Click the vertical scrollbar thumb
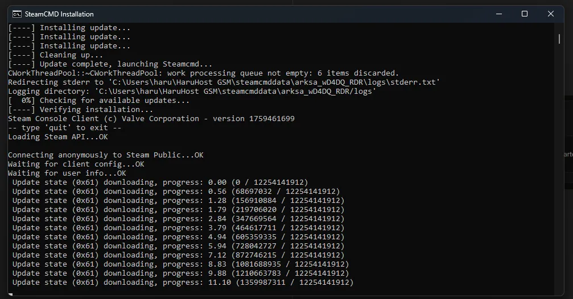This screenshot has height=299, width=573. pyautogui.click(x=559, y=39)
